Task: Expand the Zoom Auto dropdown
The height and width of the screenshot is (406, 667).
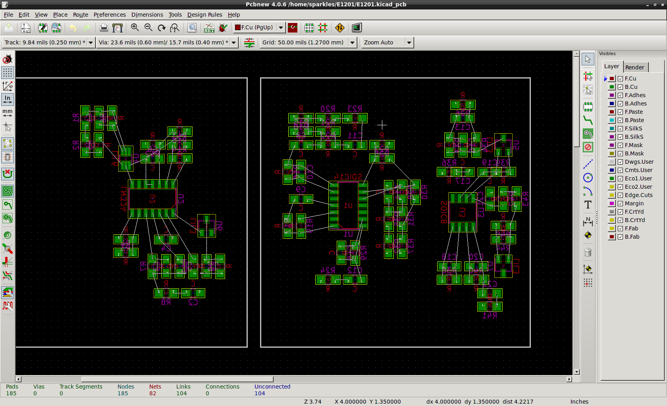Action: (x=409, y=42)
